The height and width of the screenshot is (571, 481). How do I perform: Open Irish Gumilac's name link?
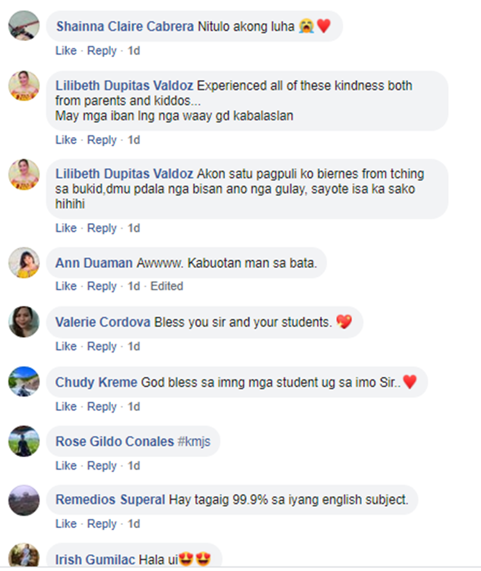95,559
